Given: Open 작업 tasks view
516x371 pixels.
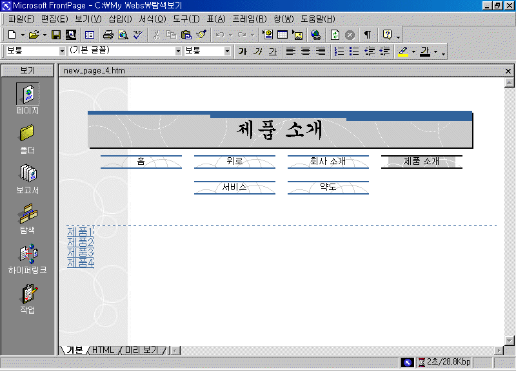Looking at the screenshot, I should tap(28, 299).
